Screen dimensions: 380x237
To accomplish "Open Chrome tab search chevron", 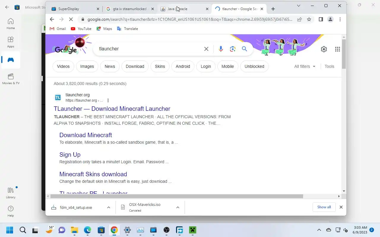I will (x=299, y=6).
